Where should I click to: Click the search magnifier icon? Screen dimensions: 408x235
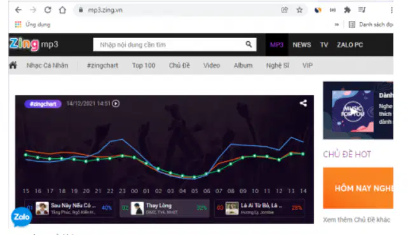pyautogui.click(x=248, y=44)
